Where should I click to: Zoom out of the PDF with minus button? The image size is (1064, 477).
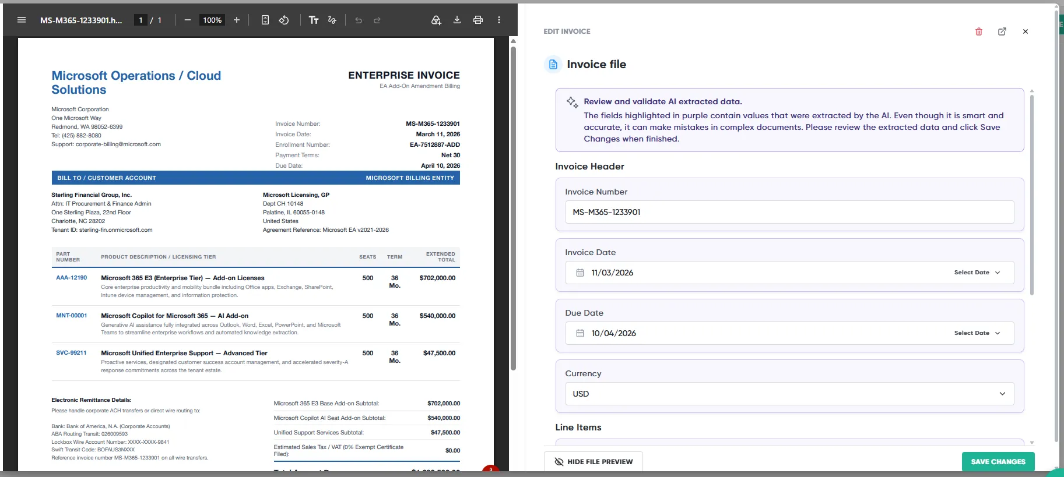pyautogui.click(x=188, y=20)
